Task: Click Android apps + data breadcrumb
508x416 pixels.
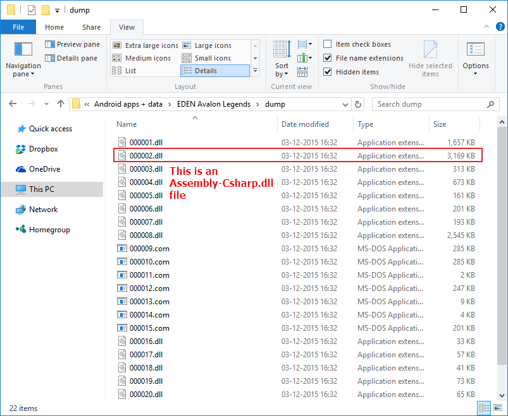Action: pyautogui.click(x=128, y=104)
